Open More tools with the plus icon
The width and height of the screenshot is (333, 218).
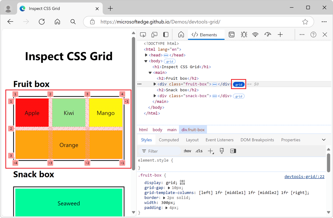point(280,34)
